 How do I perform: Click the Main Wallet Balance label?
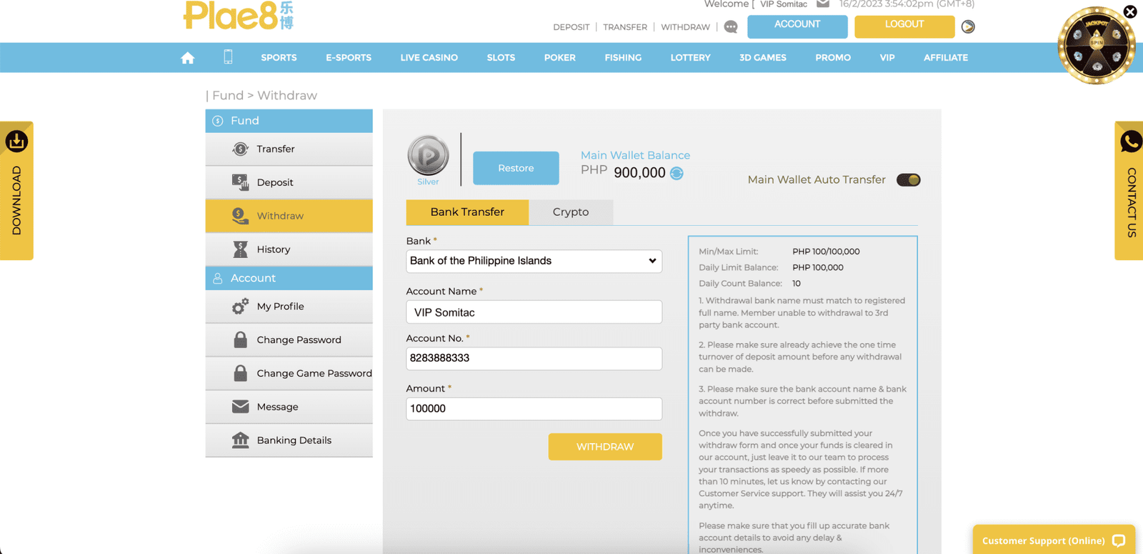click(x=635, y=155)
